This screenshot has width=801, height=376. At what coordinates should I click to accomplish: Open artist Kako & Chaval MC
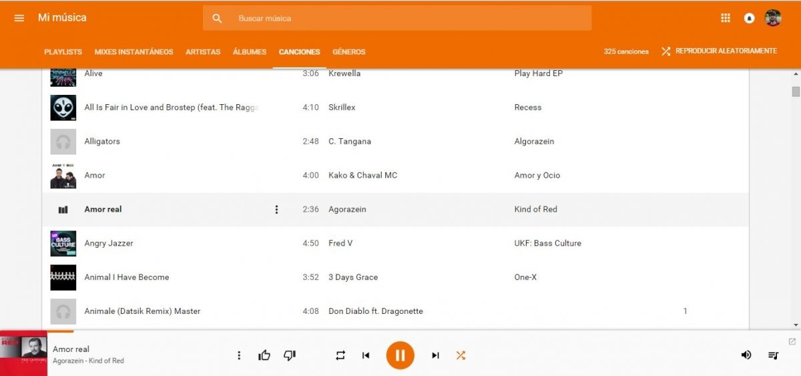[362, 176]
